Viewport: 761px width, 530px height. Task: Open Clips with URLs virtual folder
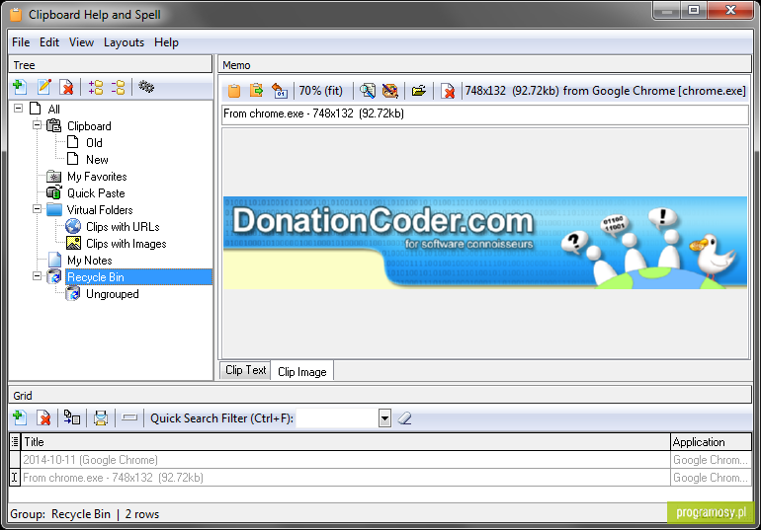(123, 227)
